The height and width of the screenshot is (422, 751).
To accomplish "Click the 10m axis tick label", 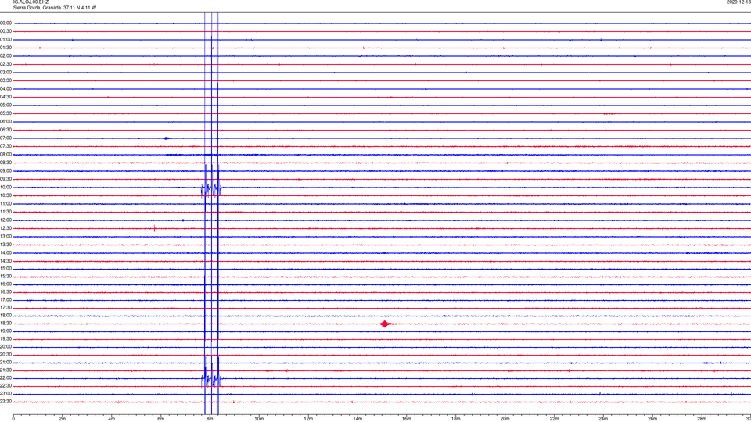I will point(259,419).
